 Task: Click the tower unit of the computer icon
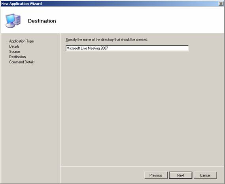(x=17, y=20)
